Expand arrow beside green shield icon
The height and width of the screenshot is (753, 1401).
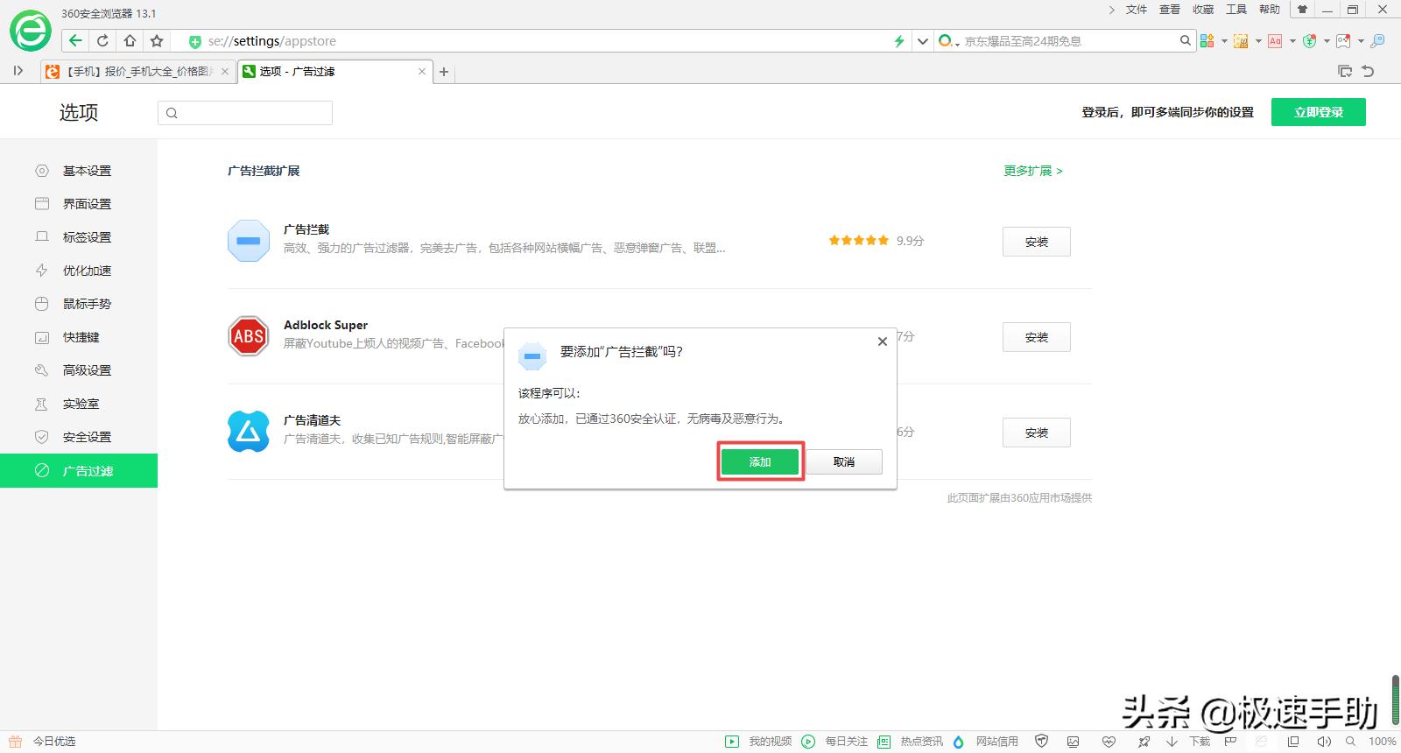tap(1327, 41)
